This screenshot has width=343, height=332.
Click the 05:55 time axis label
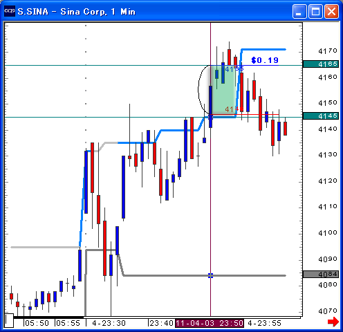pos(68,323)
